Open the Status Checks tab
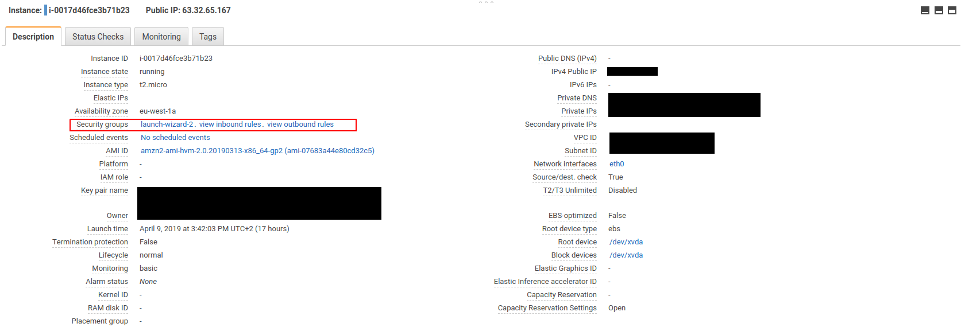This screenshot has height=331, width=961. tap(98, 37)
